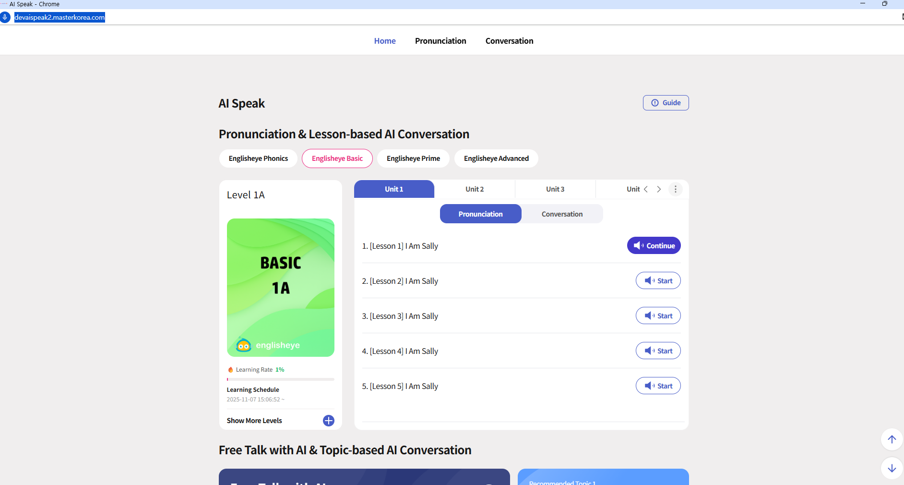Image resolution: width=904 pixels, height=485 pixels.
Task: Open the three-dots unit menu
Action: coord(676,189)
